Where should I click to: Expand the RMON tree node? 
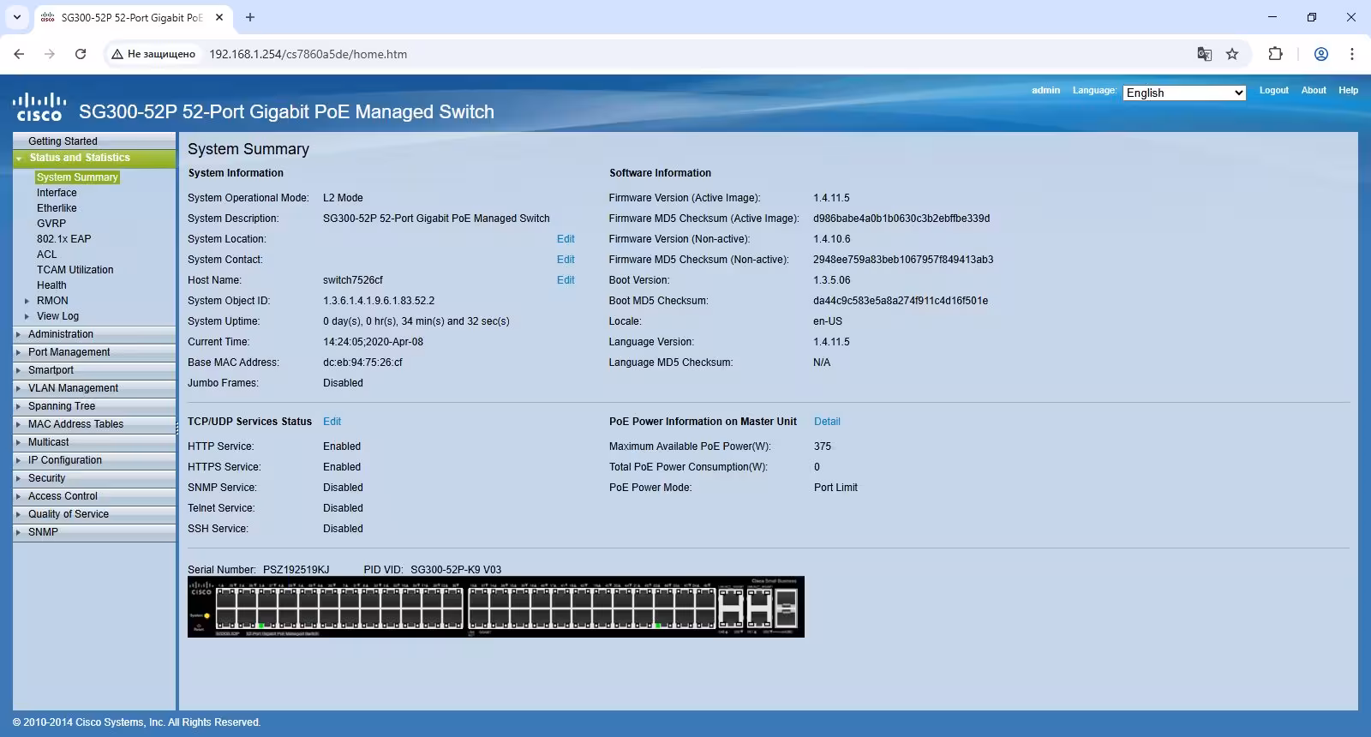coord(27,301)
